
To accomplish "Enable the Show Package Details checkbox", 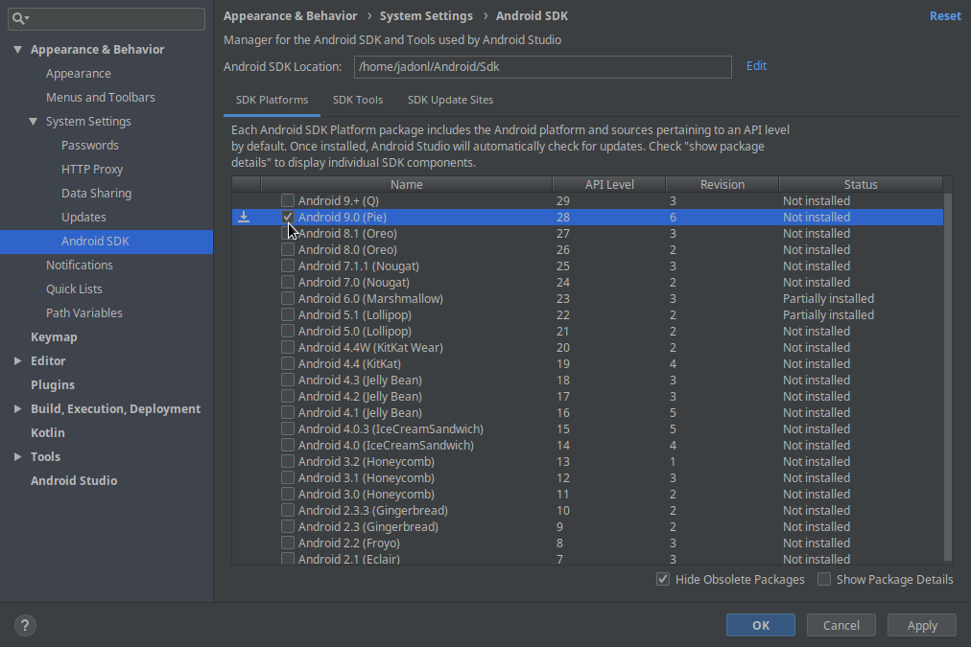I will pos(824,579).
